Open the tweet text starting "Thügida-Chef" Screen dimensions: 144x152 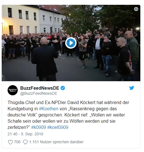(68, 115)
